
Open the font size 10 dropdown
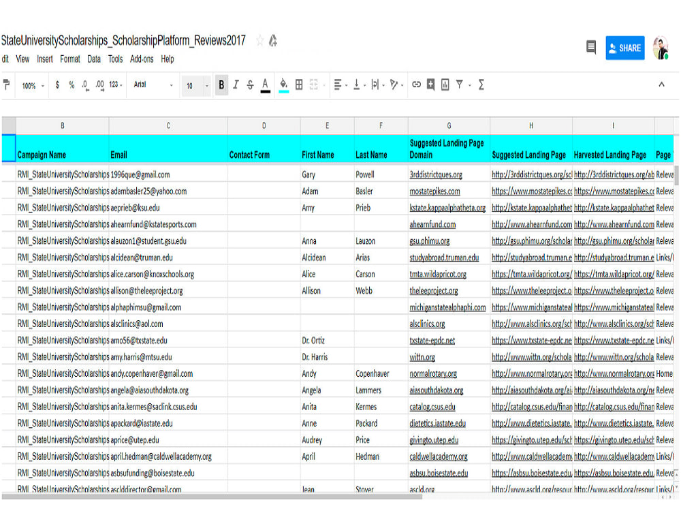point(197,86)
